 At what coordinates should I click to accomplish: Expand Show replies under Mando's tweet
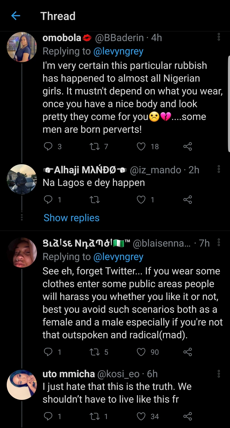72,218
